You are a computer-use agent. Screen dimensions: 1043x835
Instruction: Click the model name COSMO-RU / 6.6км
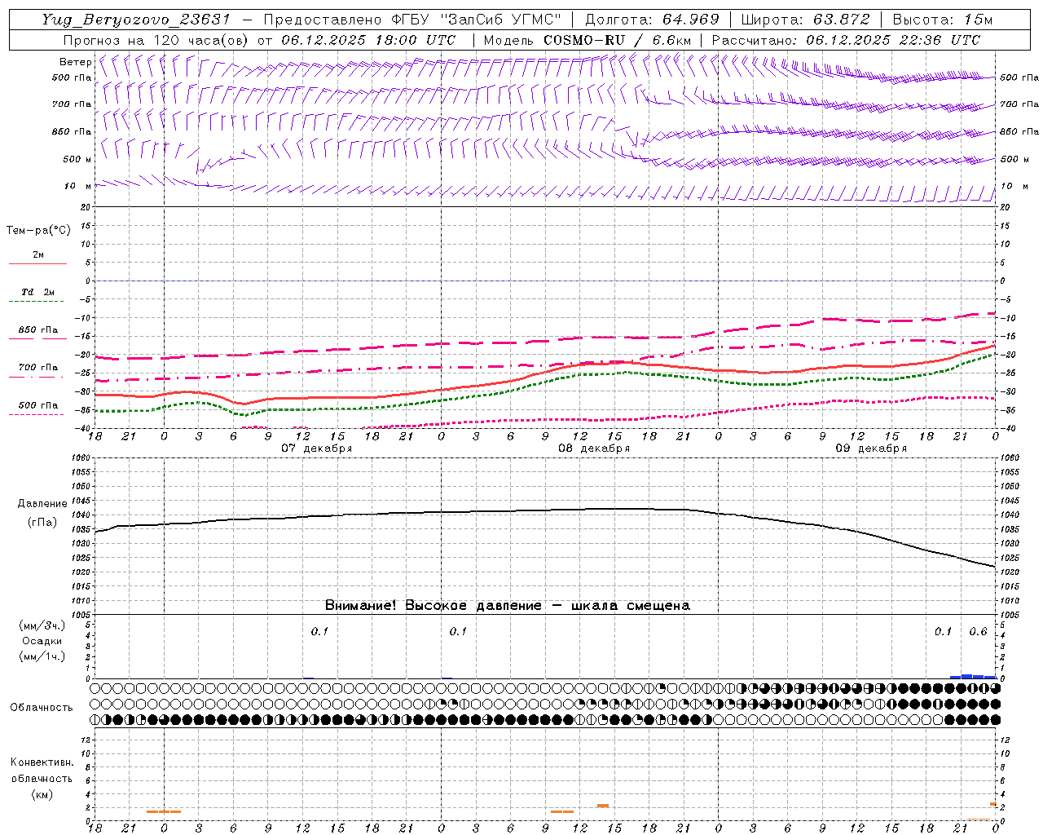[617, 40]
